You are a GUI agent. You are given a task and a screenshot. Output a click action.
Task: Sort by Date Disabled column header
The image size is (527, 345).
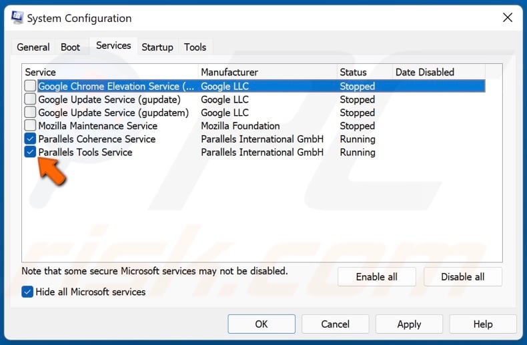pyautogui.click(x=438, y=72)
